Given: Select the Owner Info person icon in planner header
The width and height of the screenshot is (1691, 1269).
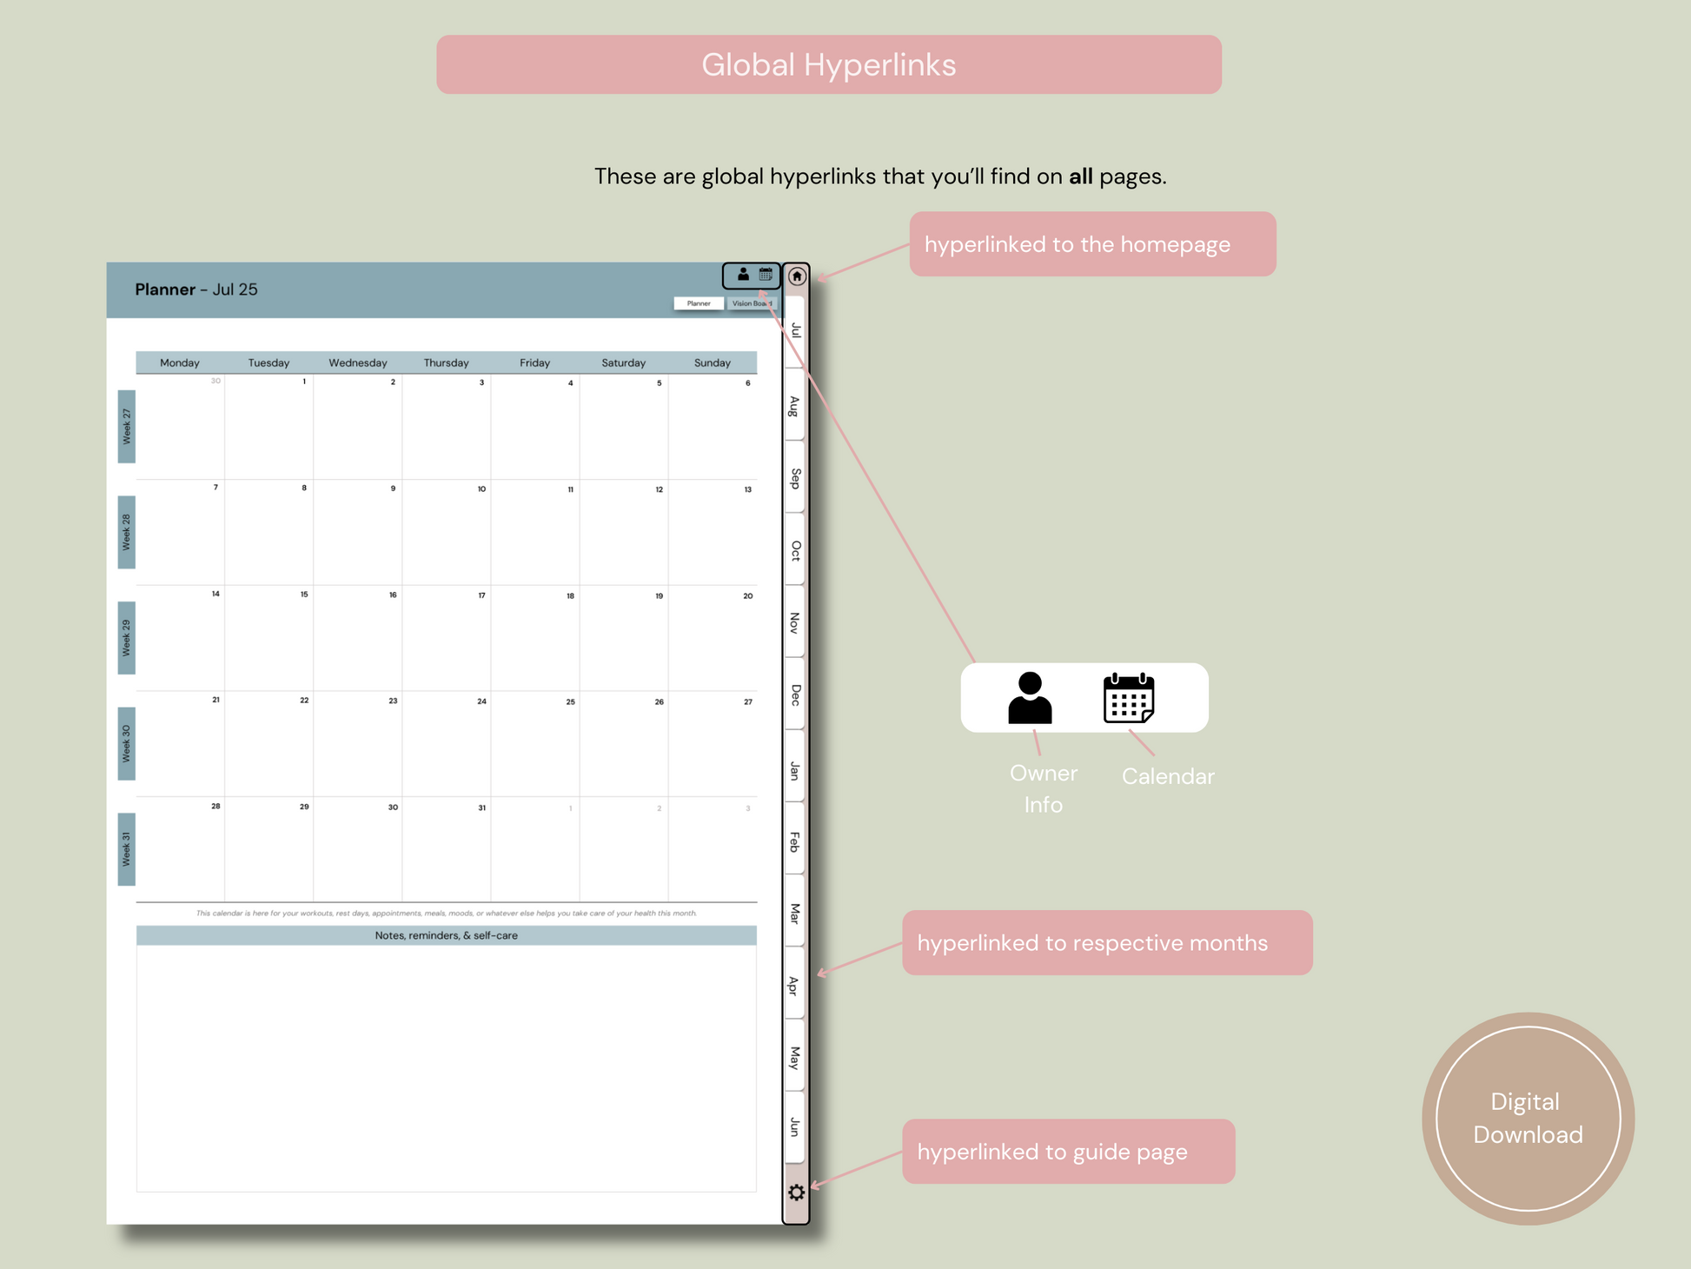Looking at the screenshot, I should coord(743,275).
